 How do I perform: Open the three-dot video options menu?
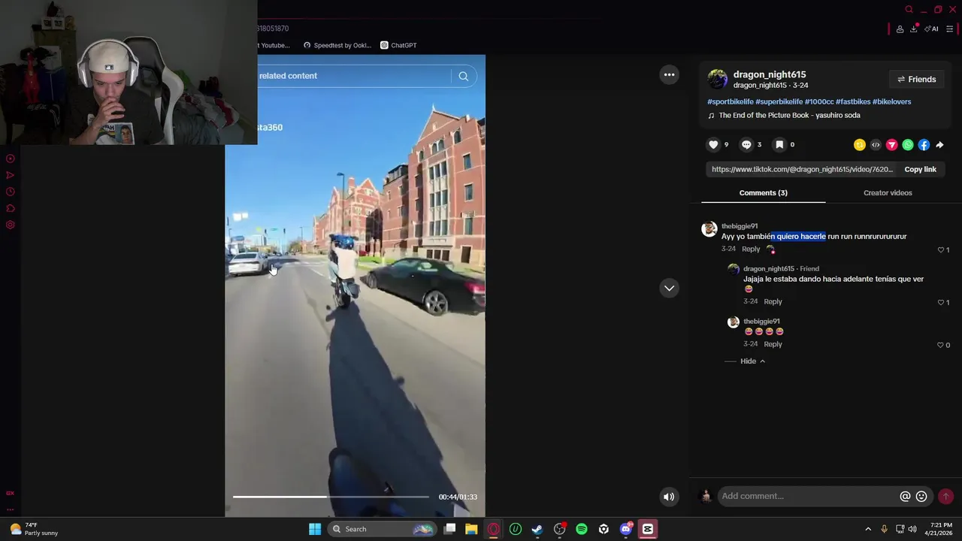click(669, 75)
